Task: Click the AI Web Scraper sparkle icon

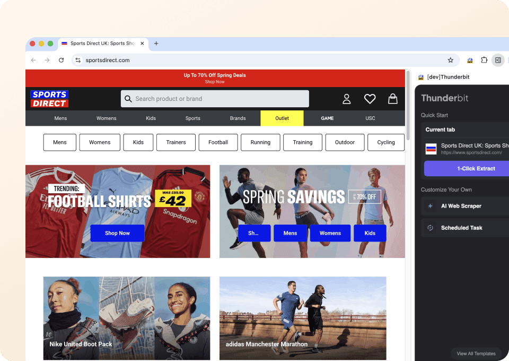Action: tap(431, 206)
